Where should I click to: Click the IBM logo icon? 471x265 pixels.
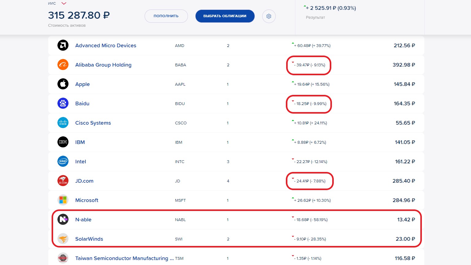click(x=63, y=142)
